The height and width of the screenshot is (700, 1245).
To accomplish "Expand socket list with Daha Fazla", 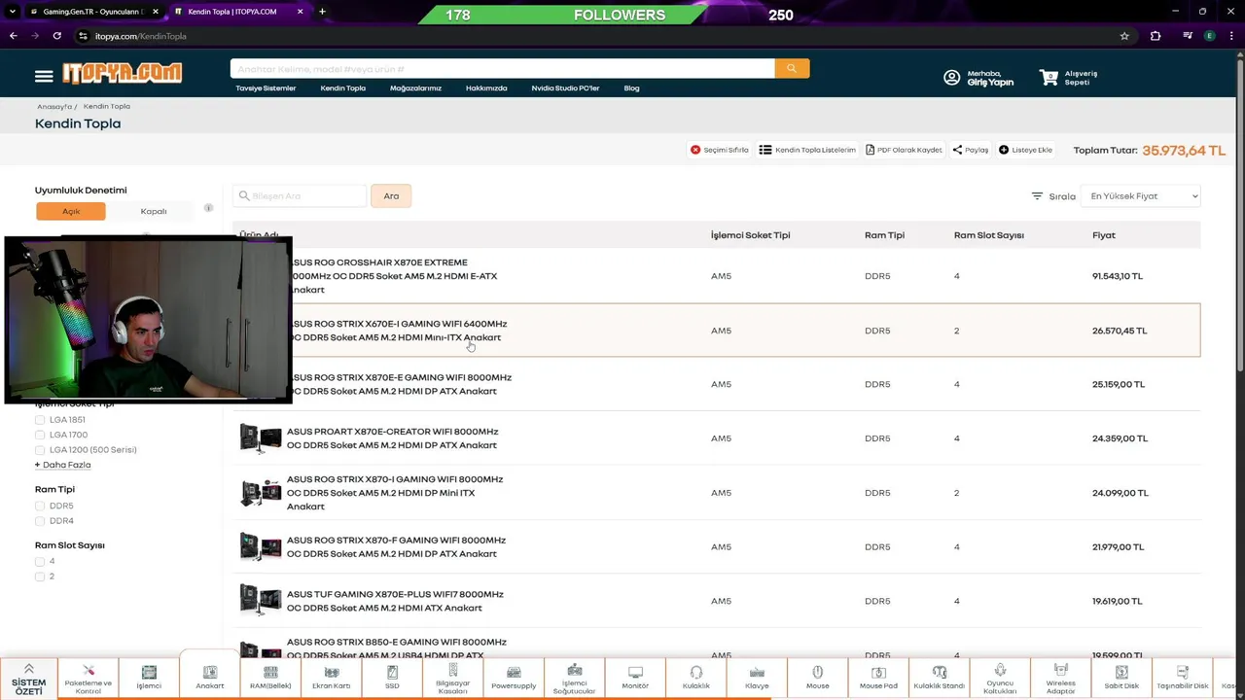I will (x=63, y=465).
